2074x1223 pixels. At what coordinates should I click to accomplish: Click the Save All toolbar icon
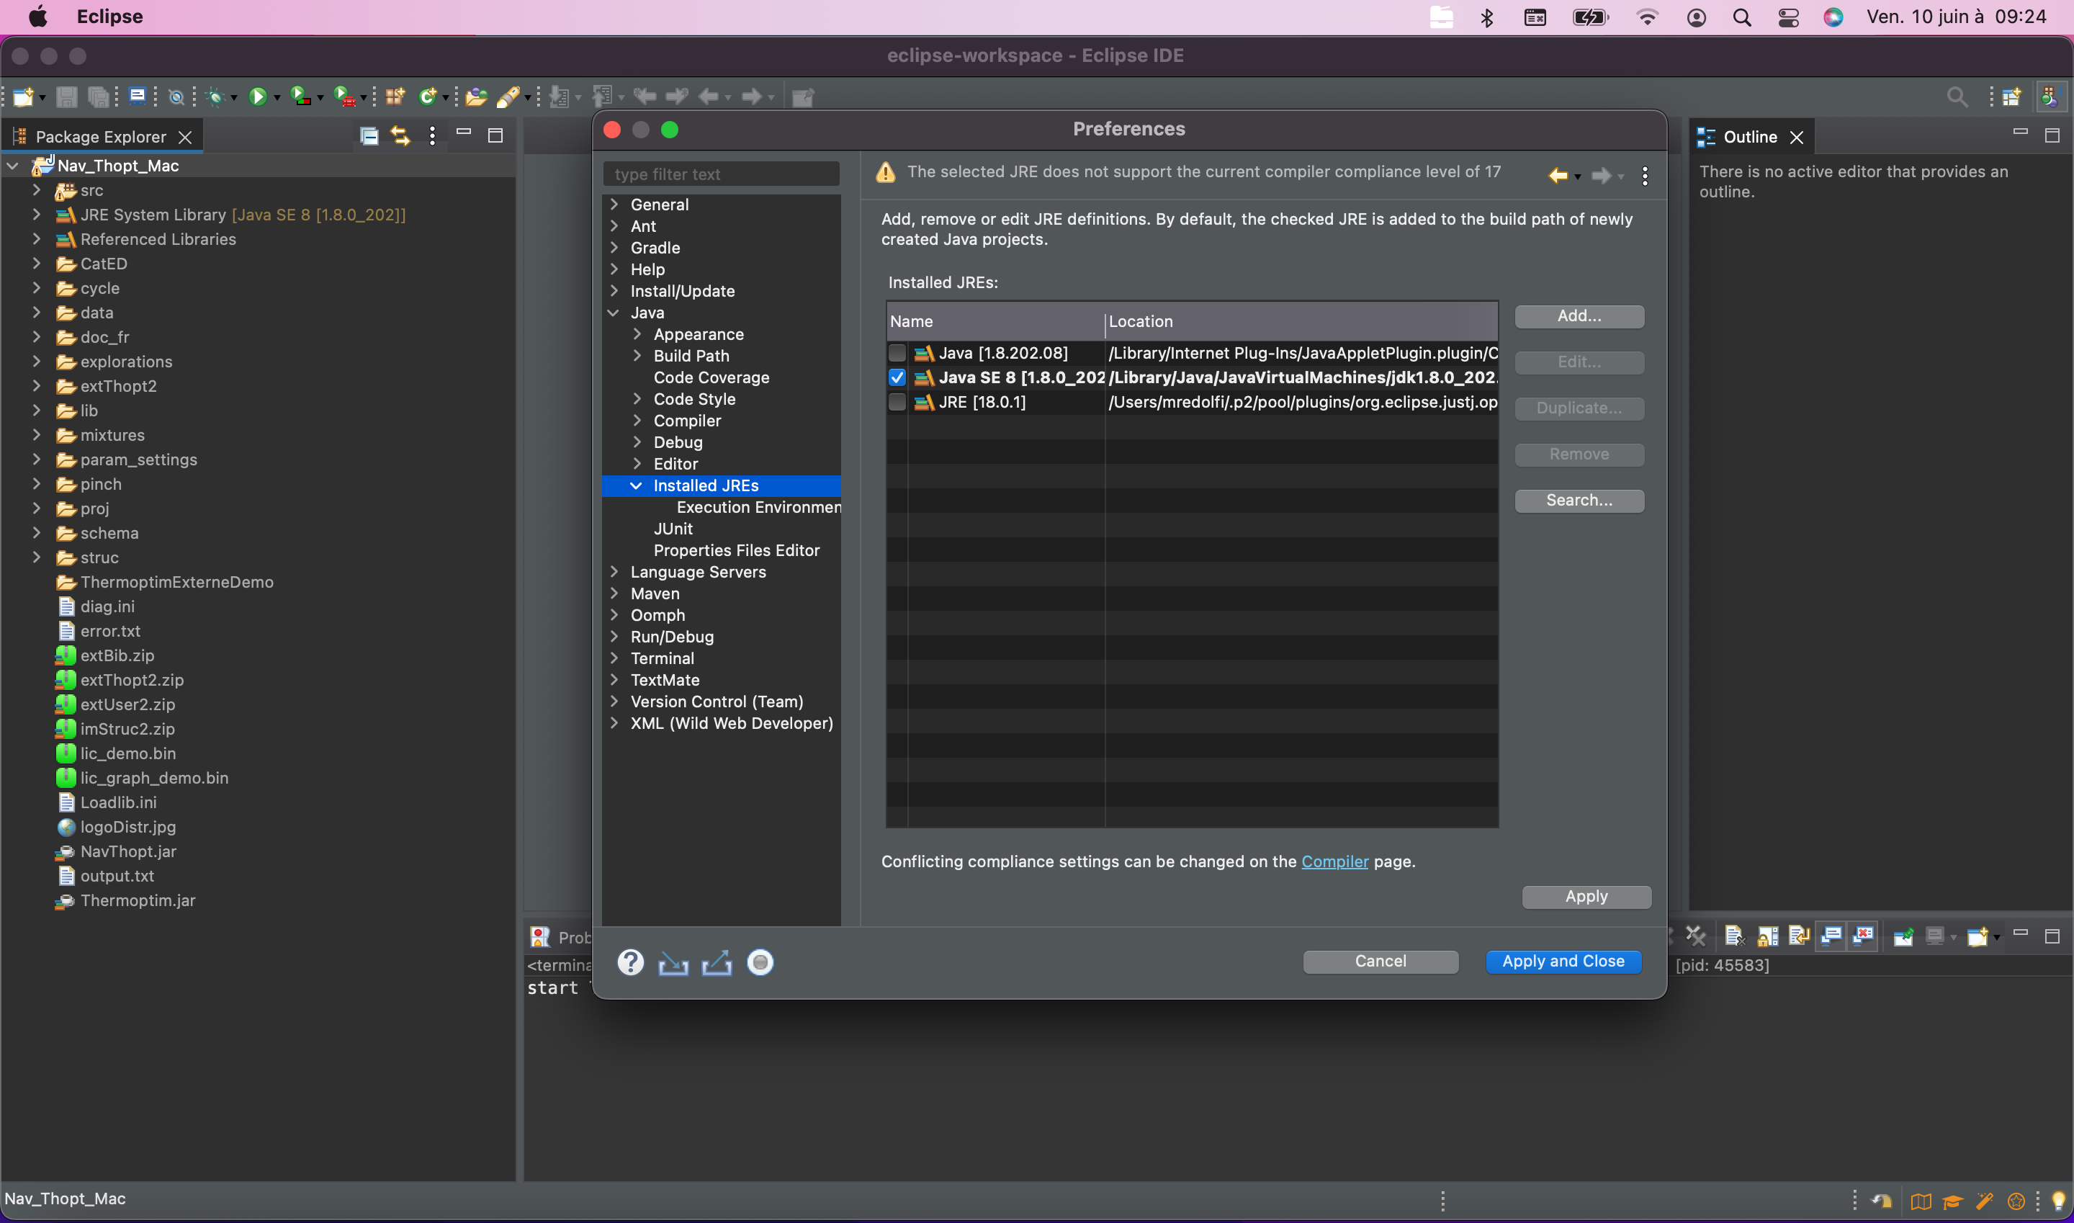(99, 97)
